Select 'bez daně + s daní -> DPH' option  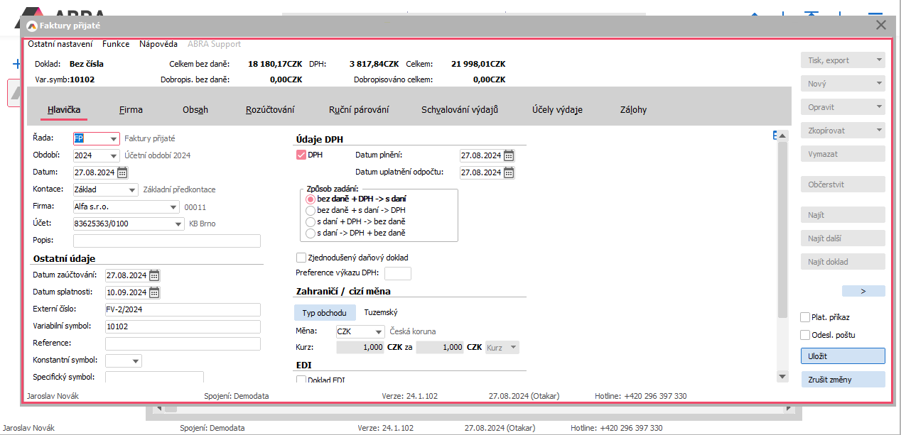click(310, 211)
